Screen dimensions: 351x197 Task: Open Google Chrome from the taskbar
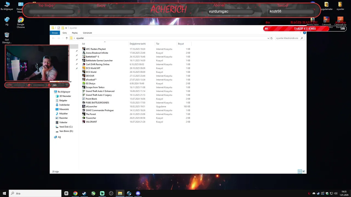75,193
